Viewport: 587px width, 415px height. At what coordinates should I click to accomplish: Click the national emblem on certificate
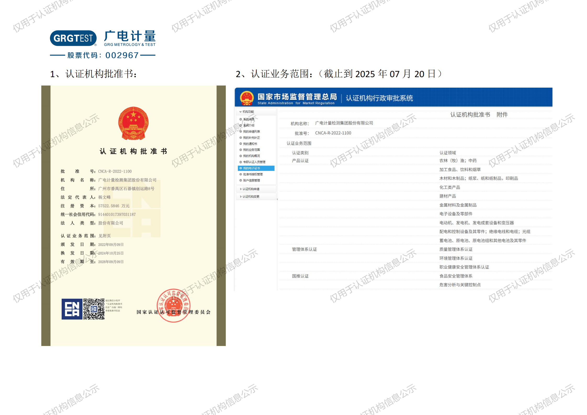coord(133,123)
